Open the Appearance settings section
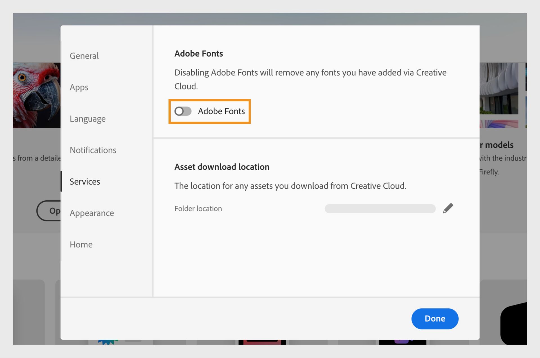Viewport: 540px width, 358px height. (92, 213)
